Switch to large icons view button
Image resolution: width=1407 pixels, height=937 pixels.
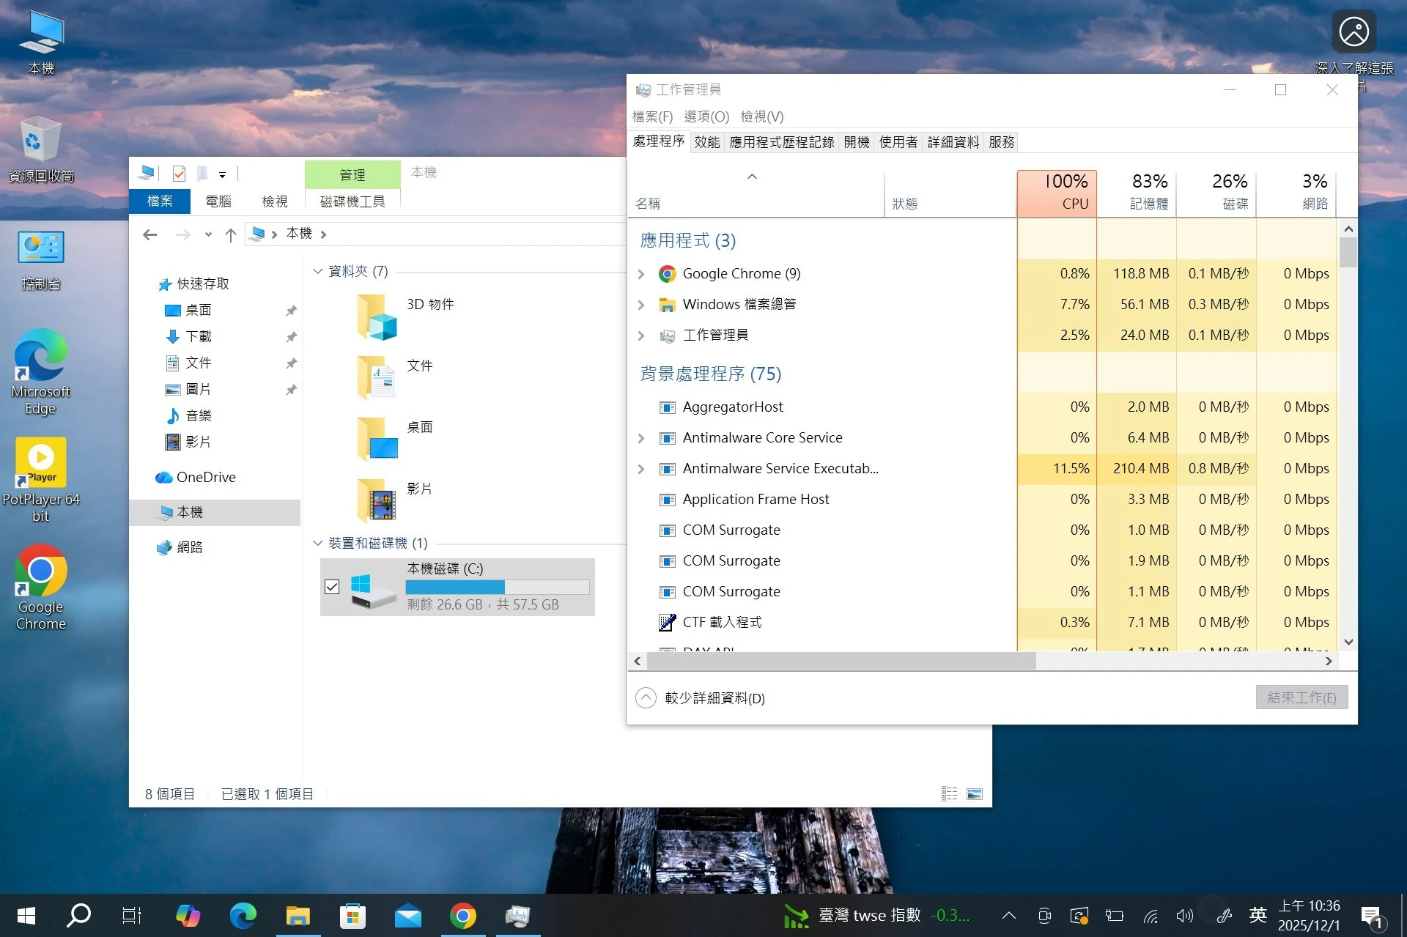[x=974, y=794]
